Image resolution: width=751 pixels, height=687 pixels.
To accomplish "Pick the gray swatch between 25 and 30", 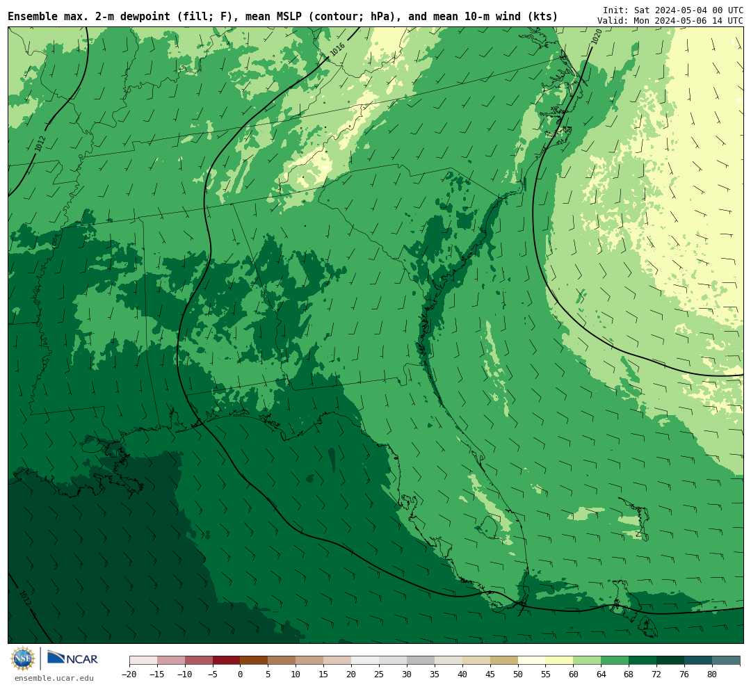I will 393,661.
